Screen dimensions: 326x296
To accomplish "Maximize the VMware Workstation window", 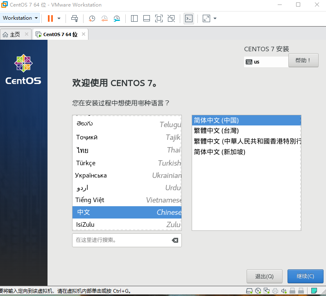I will pyautogui.click(x=298, y=5).
